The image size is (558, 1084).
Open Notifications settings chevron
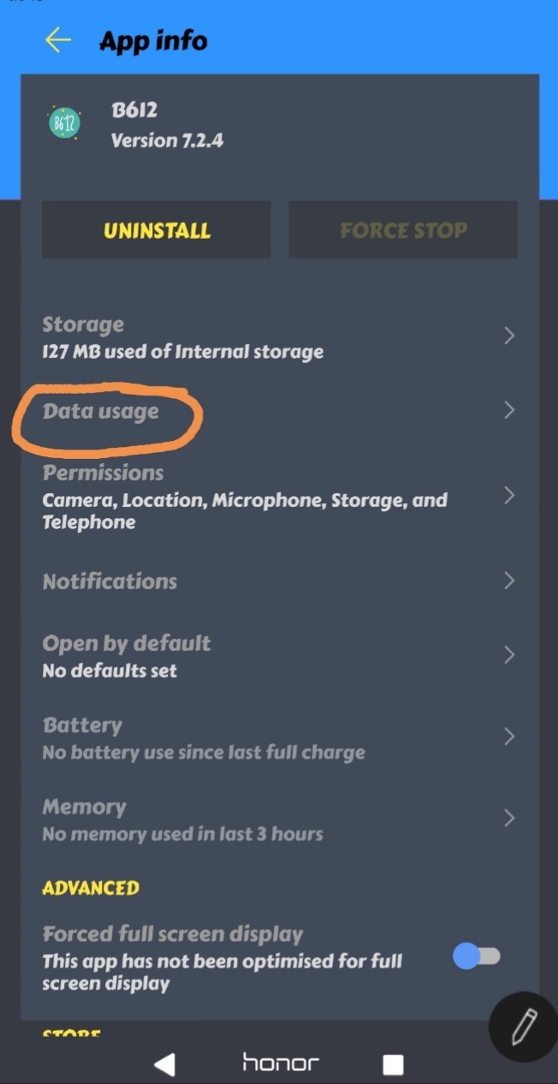point(510,581)
